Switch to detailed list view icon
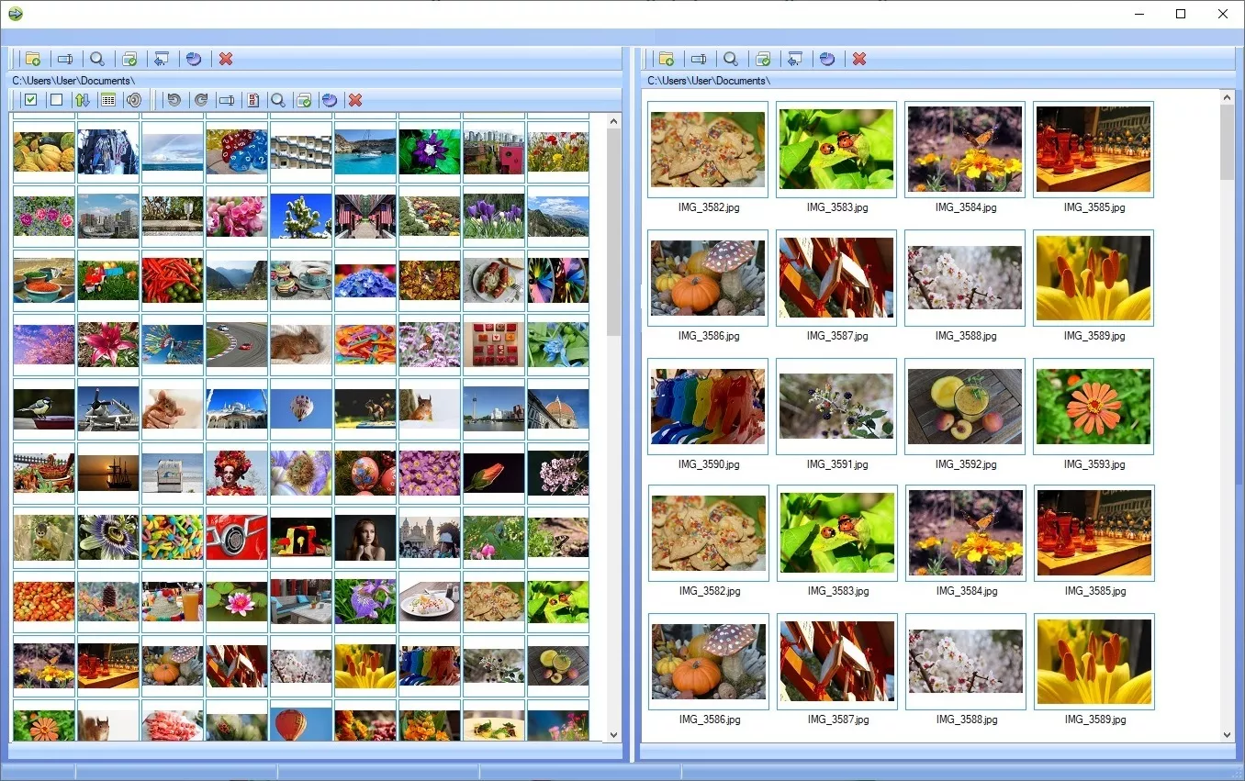1245x781 pixels. coord(108,100)
